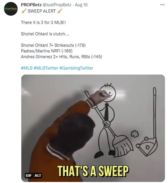This screenshot has width=168, height=183.
Task: Open the #GamblingTwitter hashtag
Action: click(76, 68)
